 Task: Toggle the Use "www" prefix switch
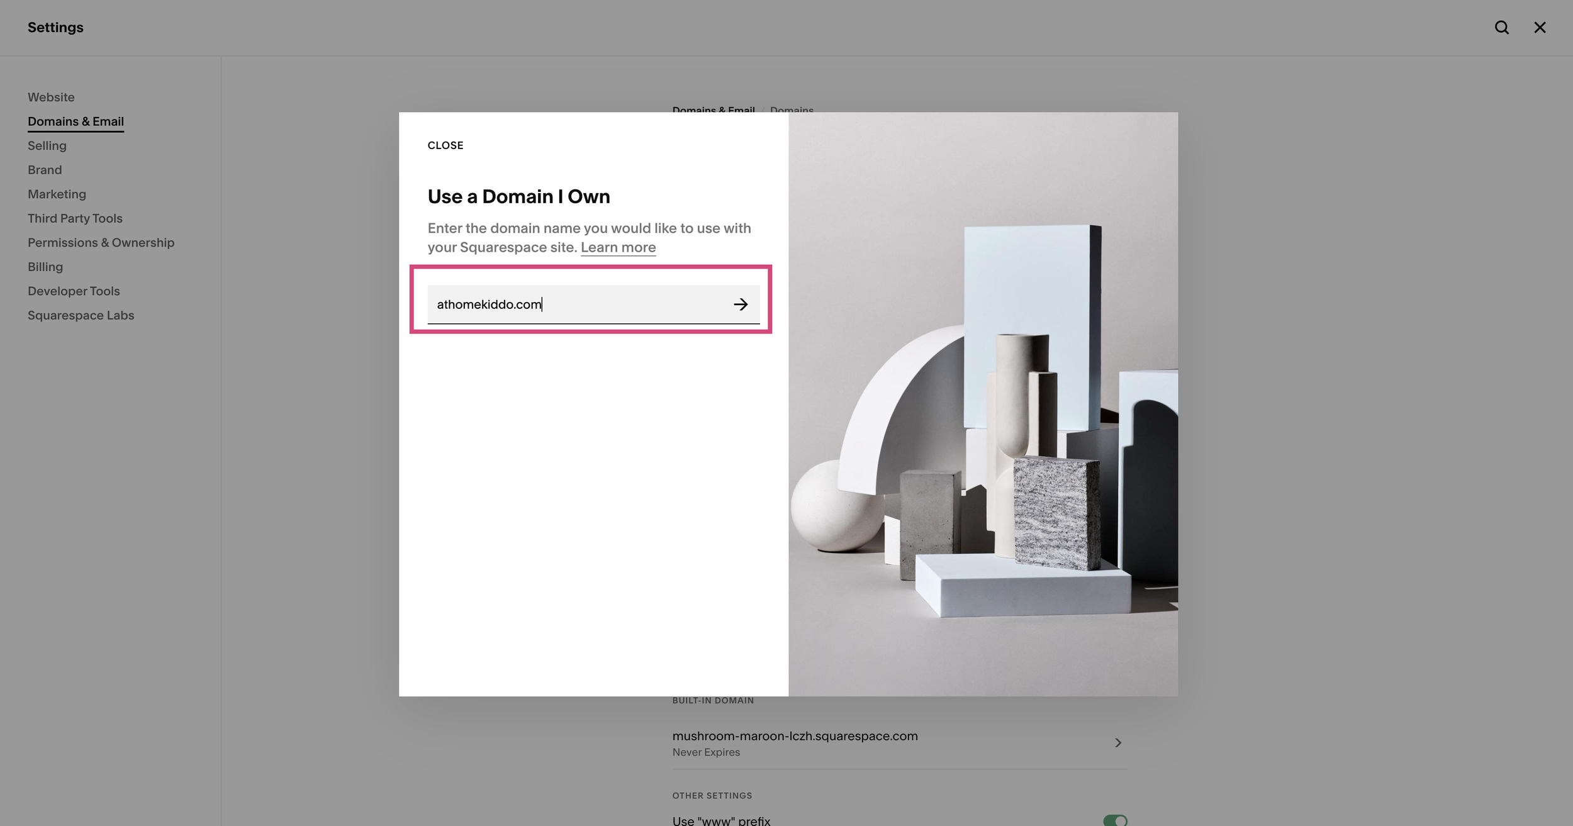[x=1115, y=820]
